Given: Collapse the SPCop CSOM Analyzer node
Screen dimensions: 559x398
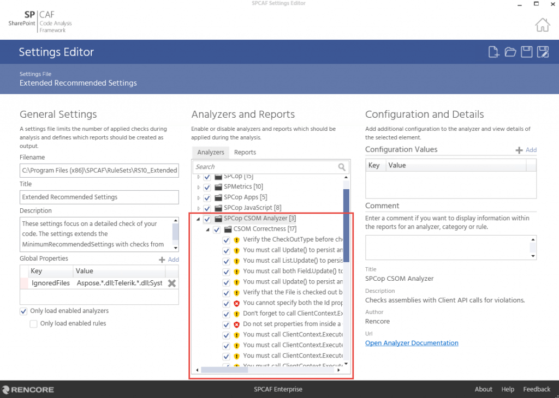Looking at the screenshot, I should click(x=199, y=219).
